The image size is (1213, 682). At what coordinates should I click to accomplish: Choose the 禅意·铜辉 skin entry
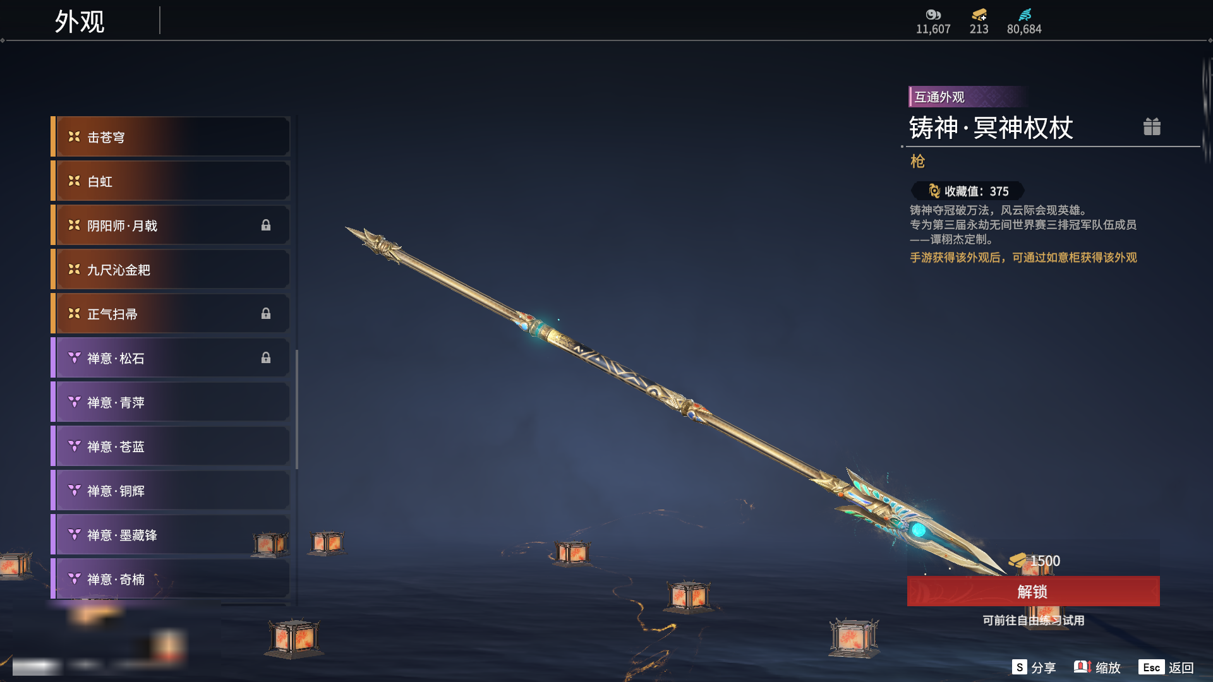coord(171,491)
